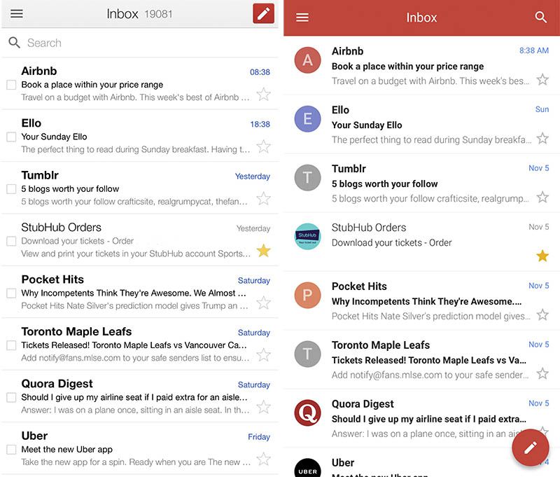Open the hamburger menu on the left screen
Image resolution: width=560 pixels, height=477 pixels.
click(17, 13)
